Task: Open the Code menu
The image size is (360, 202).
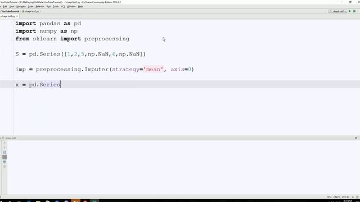Action: coord(30,7)
